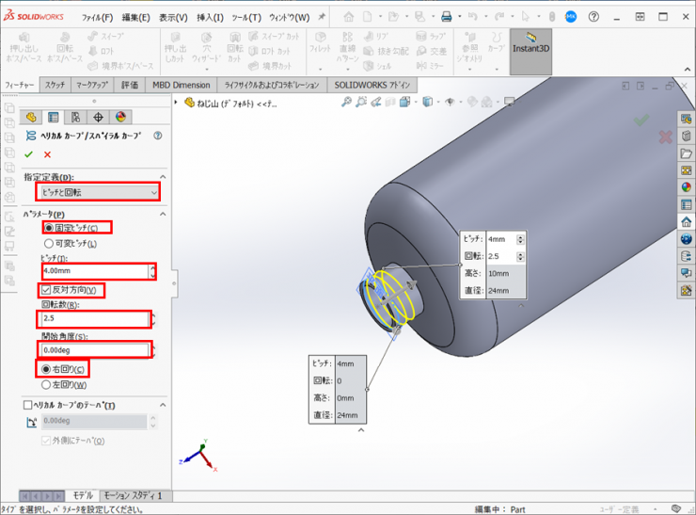Click the 回転数 input field
The height and width of the screenshot is (515, 696).
[x=92, y=319]
